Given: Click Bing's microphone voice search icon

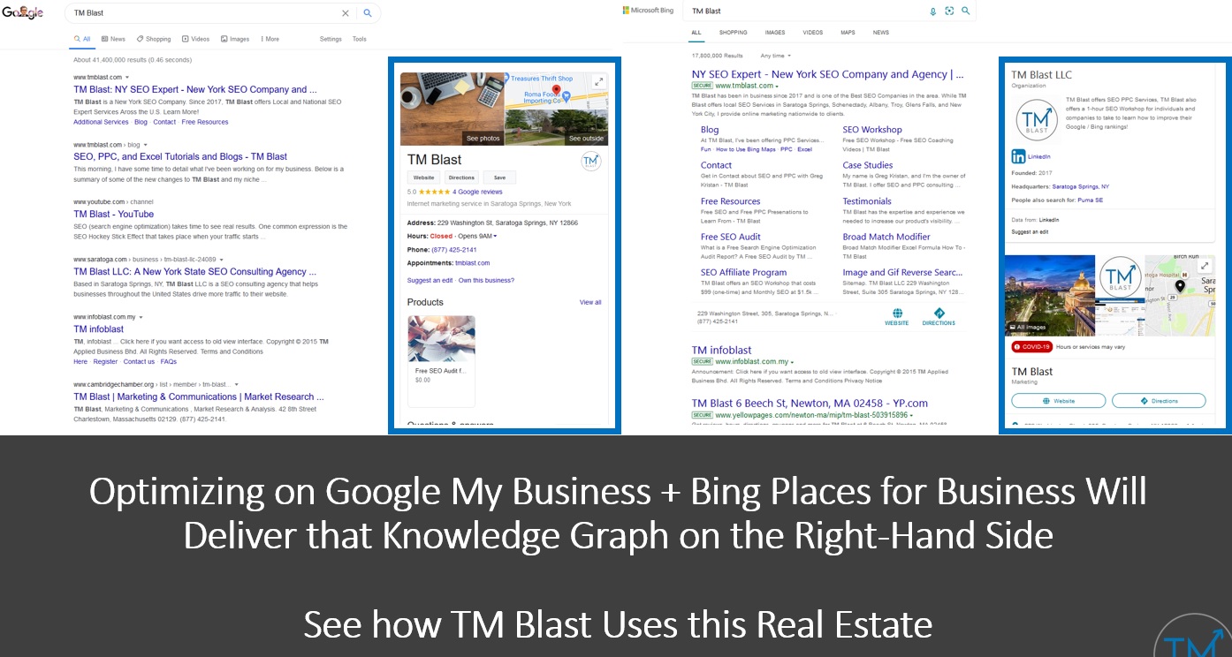Looking at the screenshot, I should [x=933, y=11].
